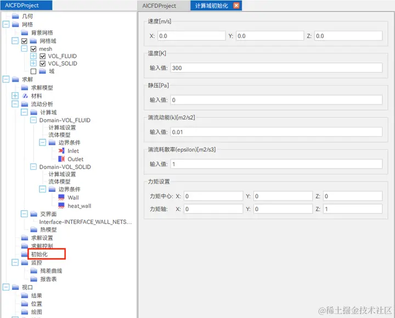
Task: Close the 计算域初始化 tab
Action: pyautogui.click(x=236, y=5)
